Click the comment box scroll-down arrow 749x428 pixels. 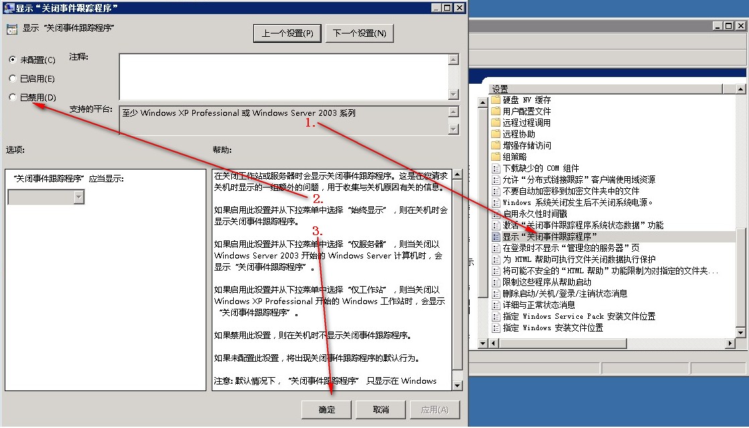click(x=454, y=94)
